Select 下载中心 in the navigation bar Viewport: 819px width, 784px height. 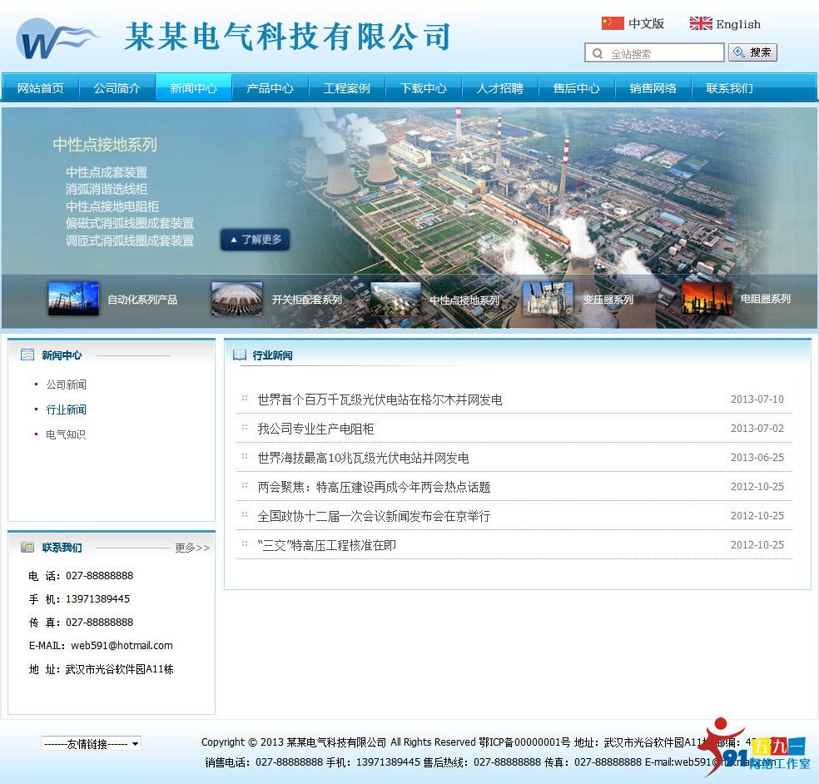pyautogui.click(x=423, y=88)
